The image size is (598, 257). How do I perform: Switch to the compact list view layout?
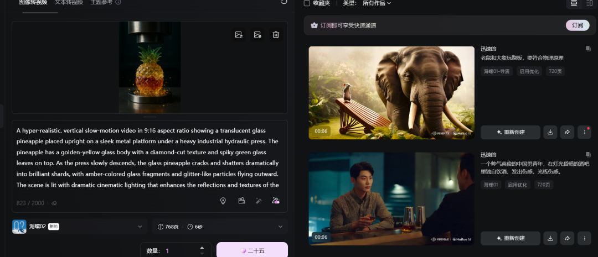pyautogui.click(x=589, y=3)
